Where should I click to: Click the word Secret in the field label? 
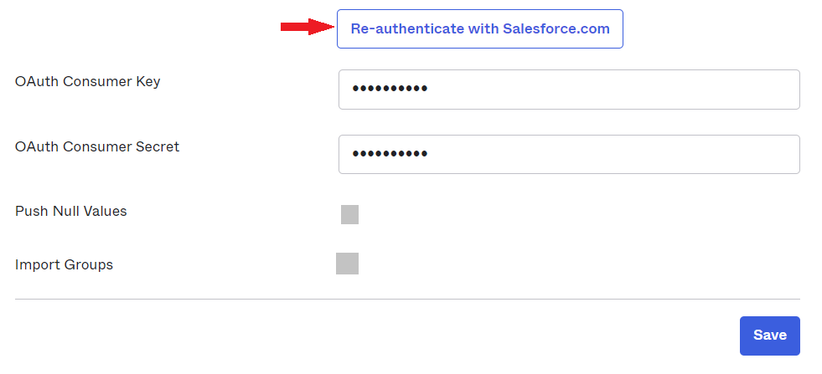point(158,146)
